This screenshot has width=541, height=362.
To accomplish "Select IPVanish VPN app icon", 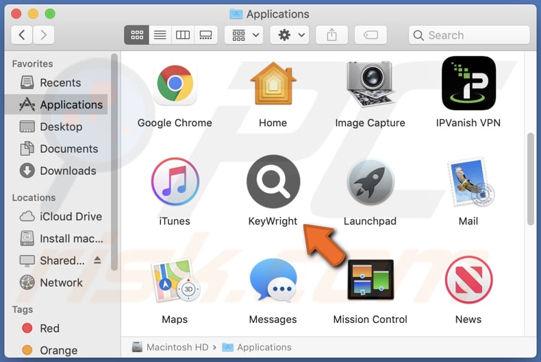I will click(468, 83).
